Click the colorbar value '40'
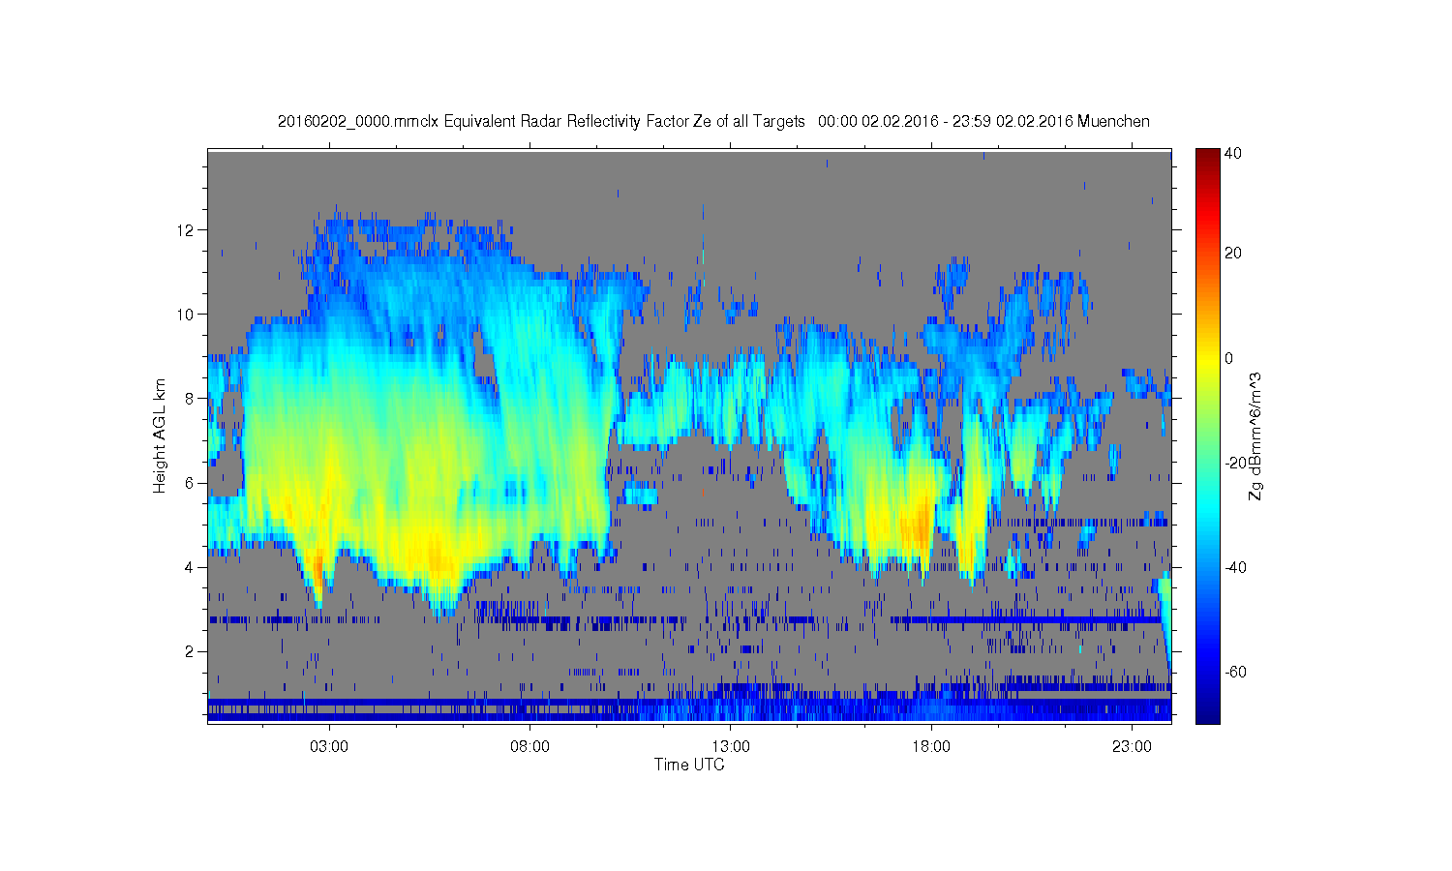Viewport: 1452px width, 871px height. (x=1233, y=153)
